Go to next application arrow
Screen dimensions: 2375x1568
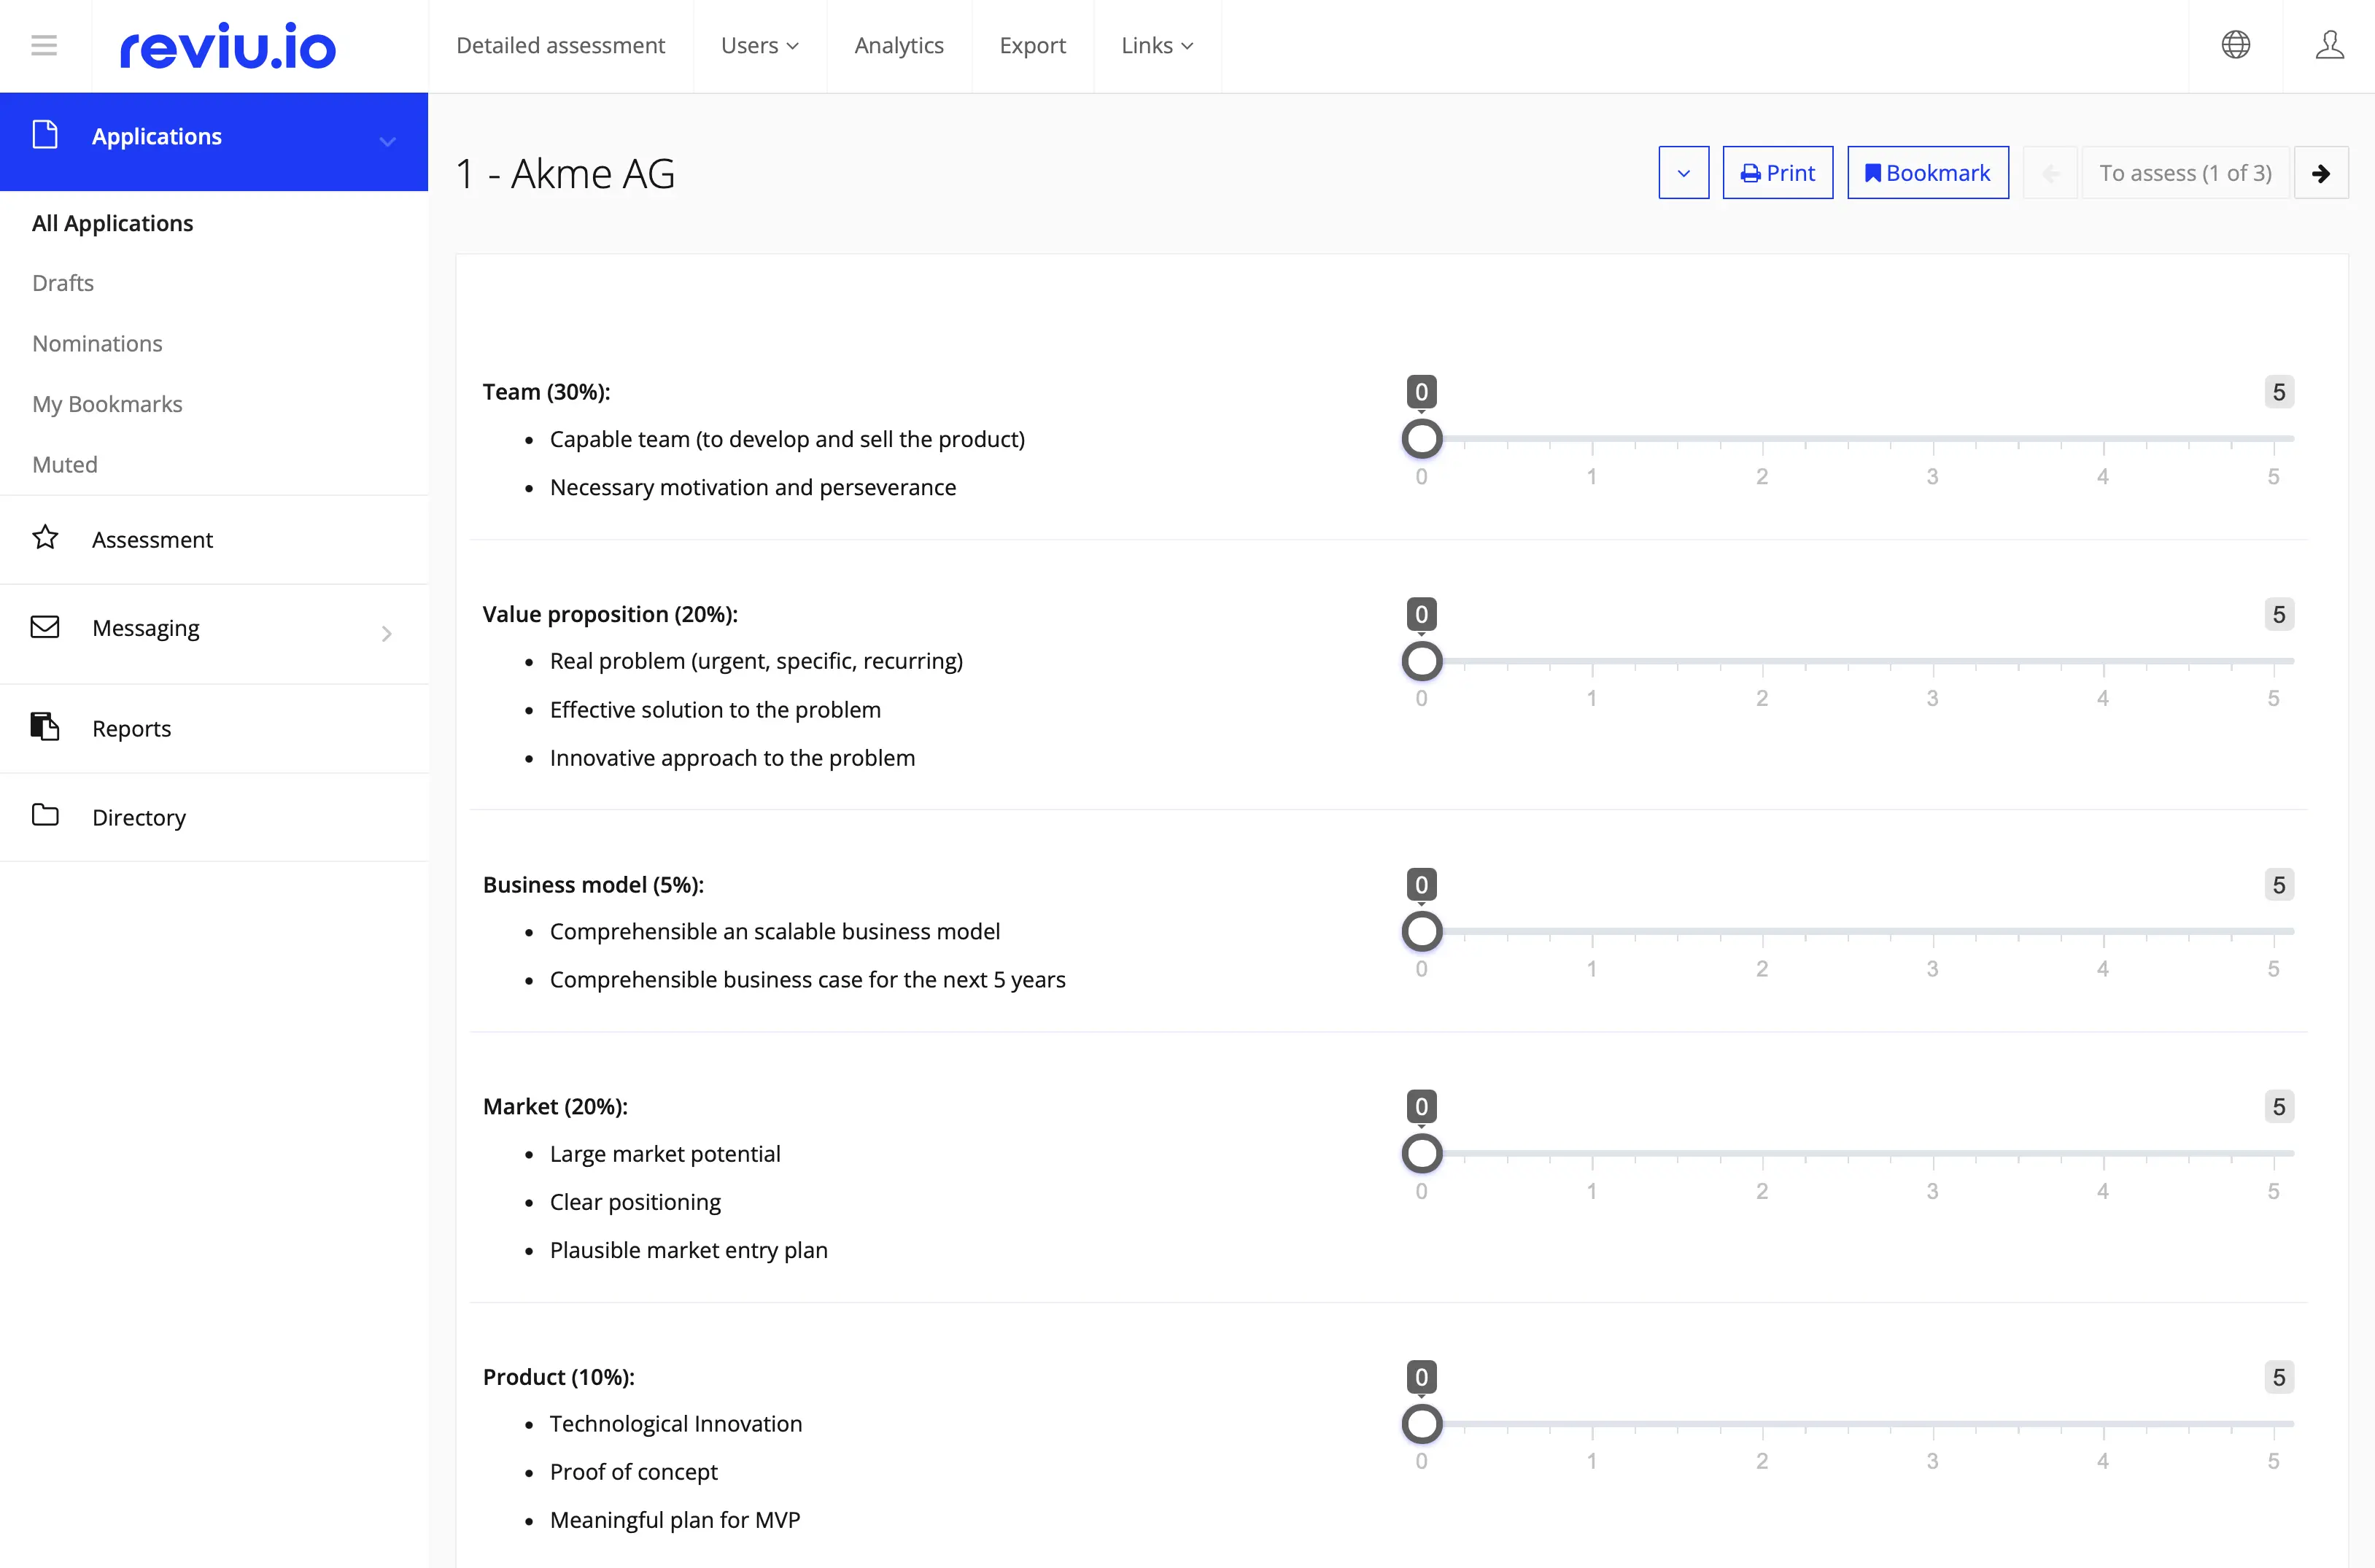click(x=2320, y=173)
